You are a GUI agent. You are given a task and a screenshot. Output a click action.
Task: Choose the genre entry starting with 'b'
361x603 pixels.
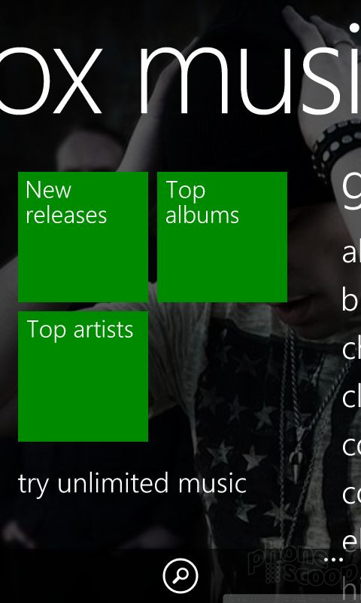tap(350, 300)
